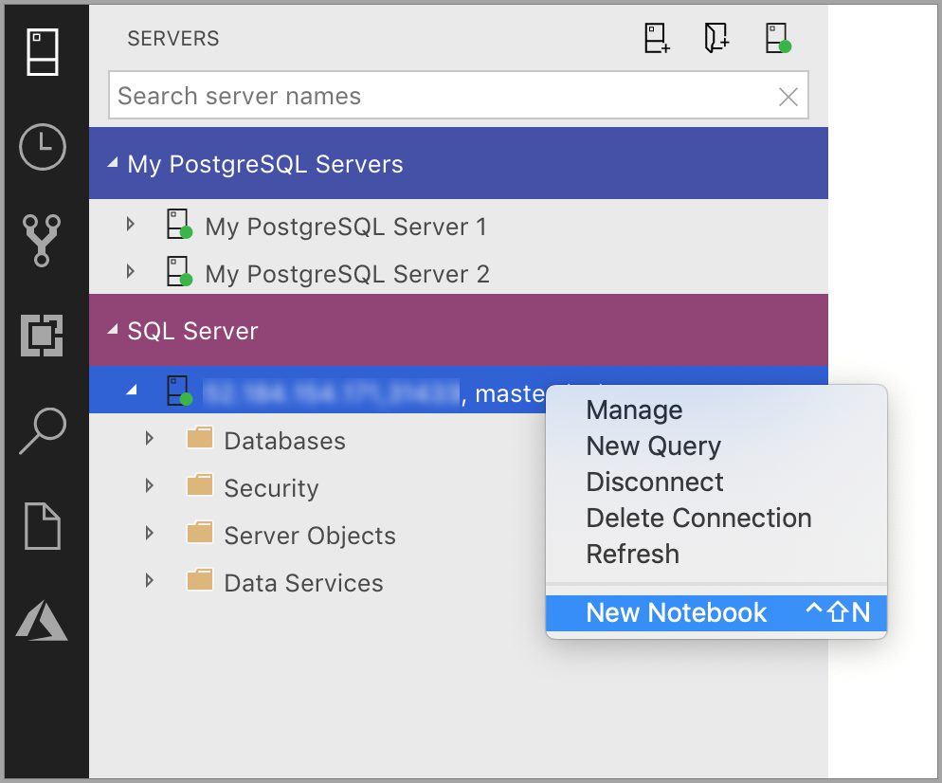942x783 pixels.
Task: Clear the server search box
Action: click(788, 96)
